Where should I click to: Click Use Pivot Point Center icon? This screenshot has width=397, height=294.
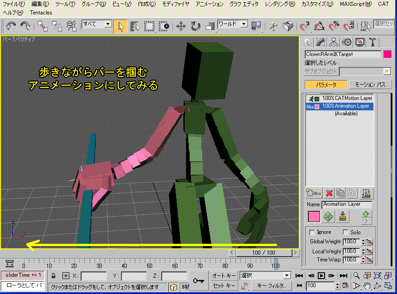point(256,26)
